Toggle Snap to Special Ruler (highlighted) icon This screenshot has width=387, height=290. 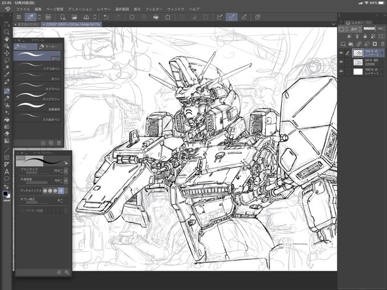[232, 17]
